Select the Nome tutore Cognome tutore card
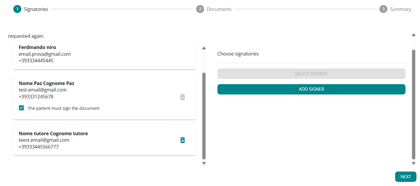 (105, 140)
